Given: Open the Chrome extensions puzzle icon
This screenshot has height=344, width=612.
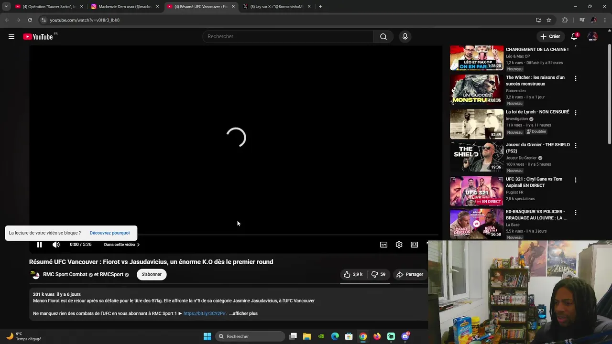Looking at the screenshot, I should point(565,20).
